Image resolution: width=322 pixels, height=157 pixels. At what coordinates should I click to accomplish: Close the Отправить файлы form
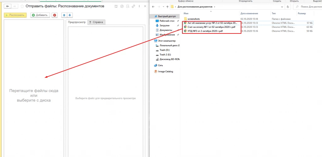point(145,6)
